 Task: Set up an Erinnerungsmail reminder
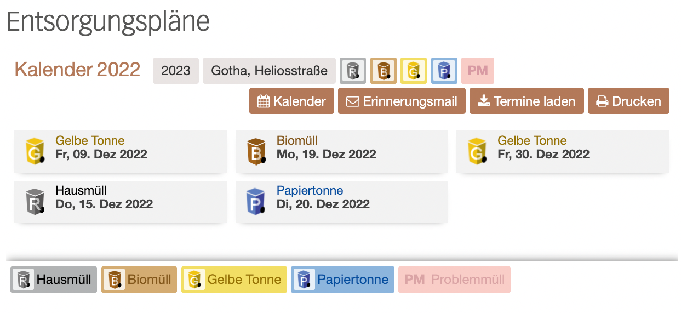402,101
